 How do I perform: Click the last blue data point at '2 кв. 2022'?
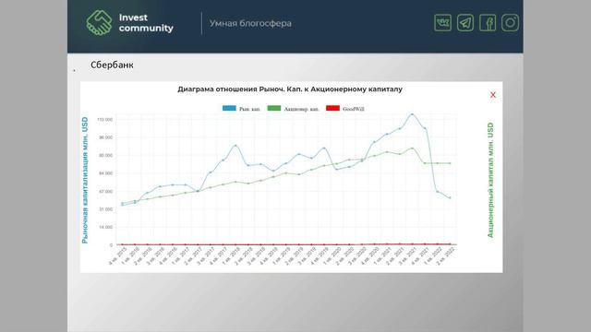point(450,197)
